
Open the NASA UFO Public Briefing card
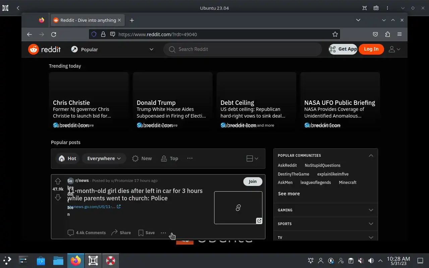coord(340,102)
